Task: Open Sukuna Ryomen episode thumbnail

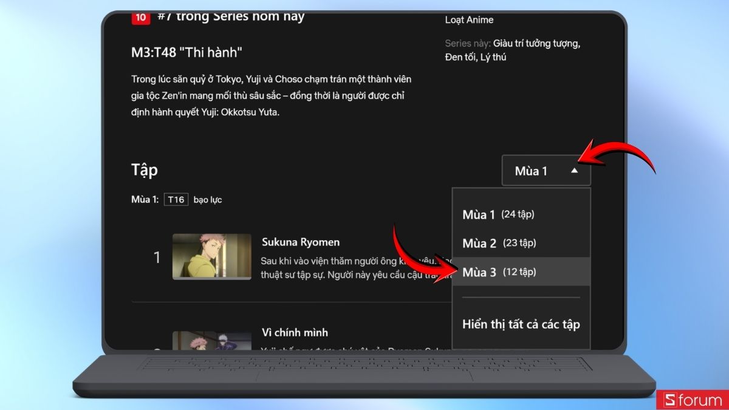Action: click(212, 257)
